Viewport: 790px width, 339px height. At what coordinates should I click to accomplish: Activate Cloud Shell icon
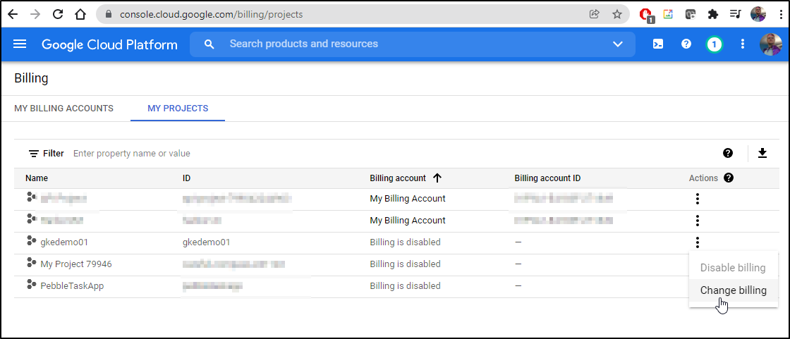point(658,44)
